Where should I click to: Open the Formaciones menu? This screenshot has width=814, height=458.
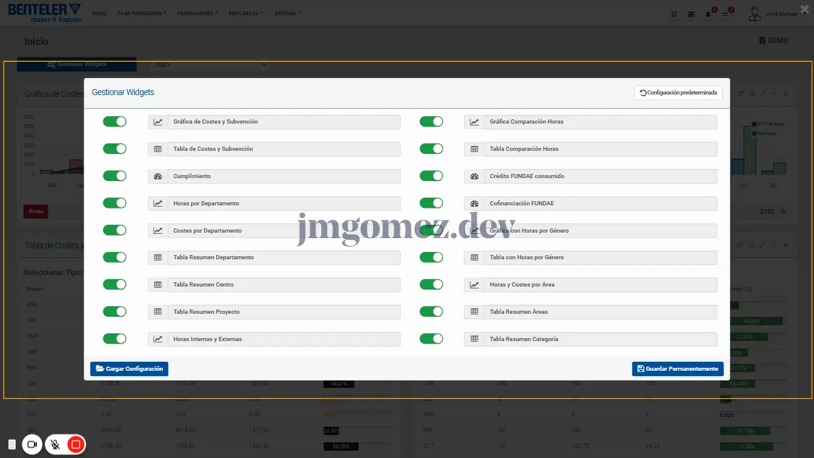point(197,13)
